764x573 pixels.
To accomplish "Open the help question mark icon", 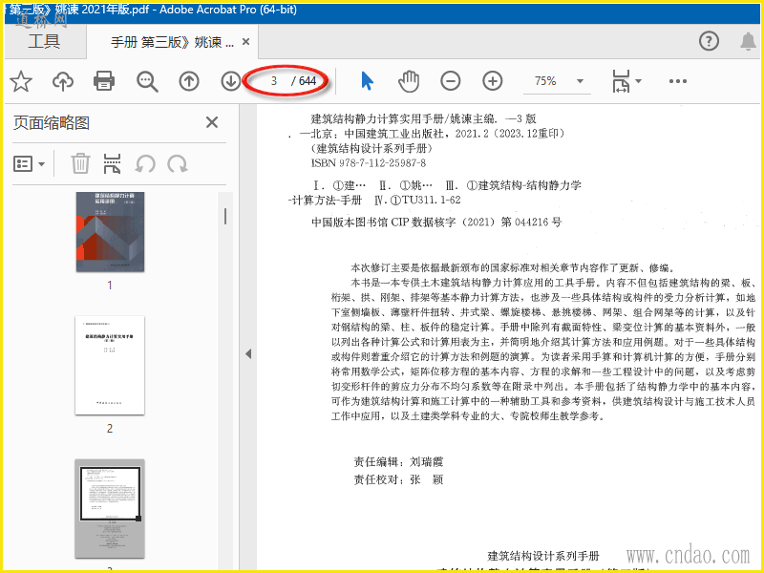I will (x=709, y=41).
